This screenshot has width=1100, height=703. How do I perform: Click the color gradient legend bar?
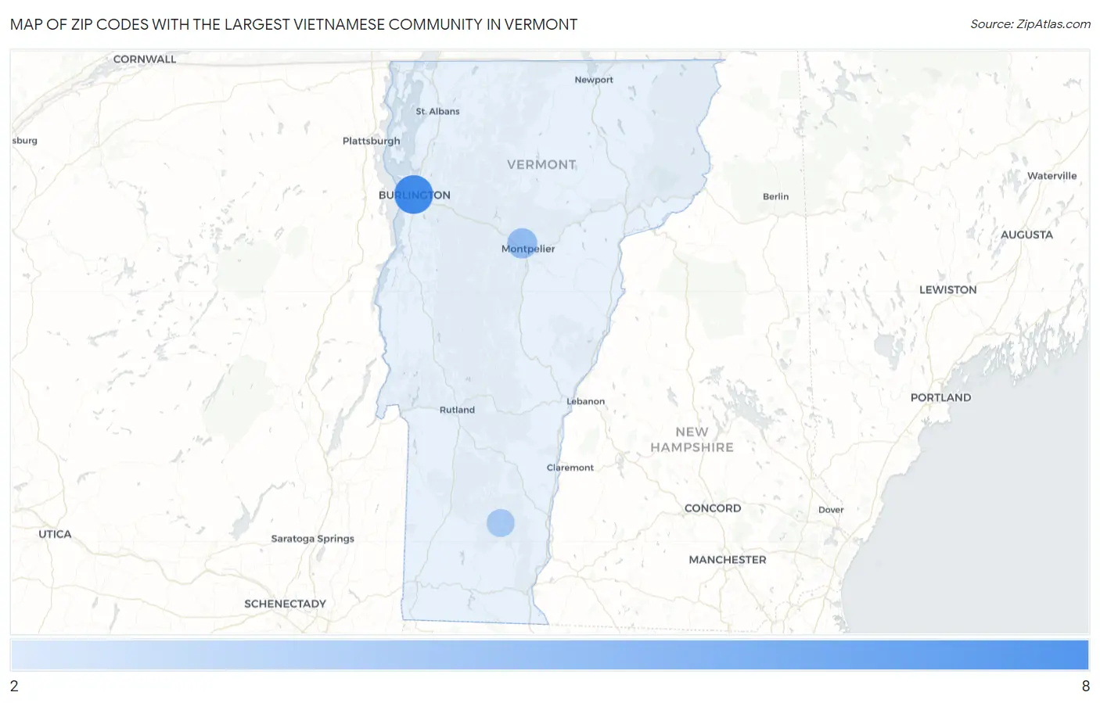(x=550, y=655)
